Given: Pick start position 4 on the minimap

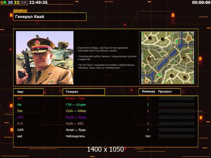Looking at the screenshot, I should 149,59.
